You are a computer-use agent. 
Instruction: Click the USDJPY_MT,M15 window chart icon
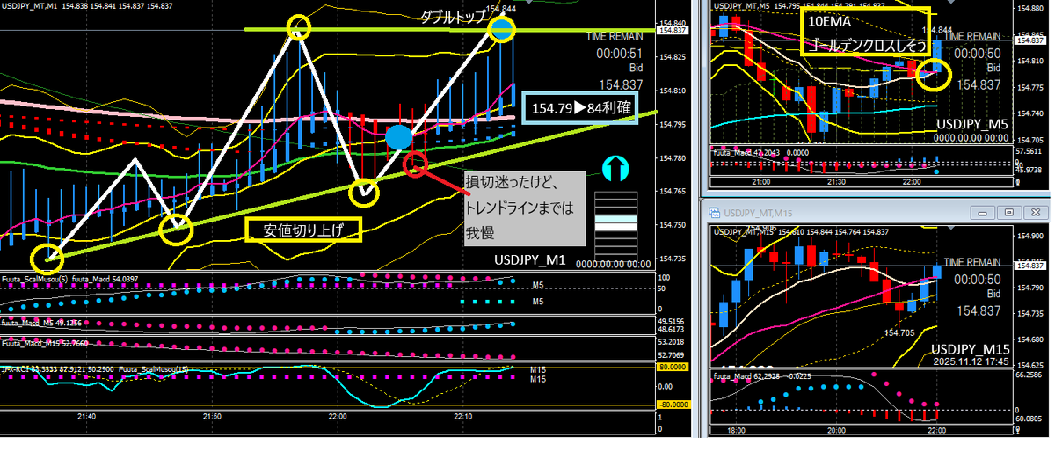tap(714, 214)
